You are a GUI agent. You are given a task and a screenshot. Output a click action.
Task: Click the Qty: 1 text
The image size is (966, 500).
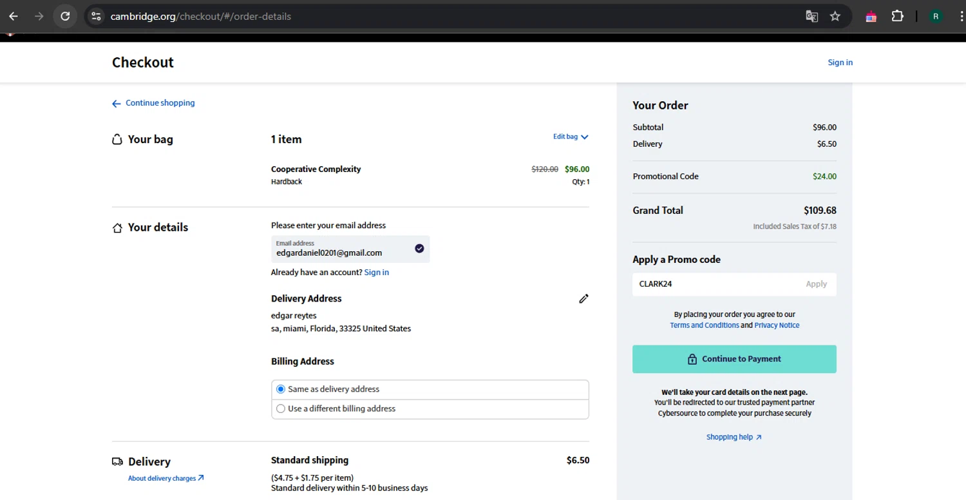580,182
